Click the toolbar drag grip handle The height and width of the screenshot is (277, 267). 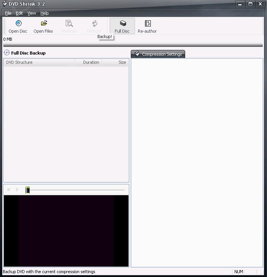click(5, 26)
